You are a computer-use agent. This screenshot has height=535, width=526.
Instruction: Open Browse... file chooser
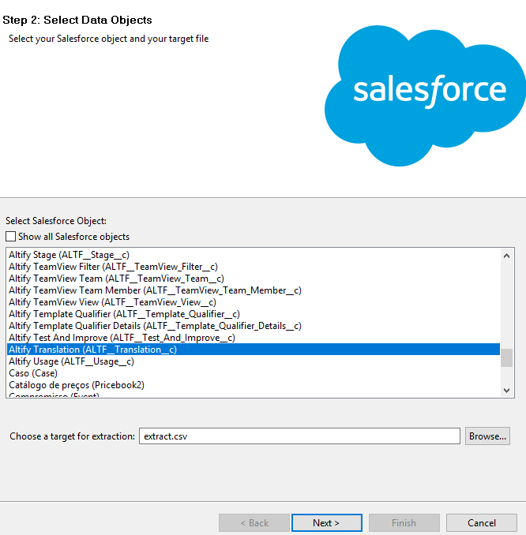pyautogui.click(x=487, y=436)
